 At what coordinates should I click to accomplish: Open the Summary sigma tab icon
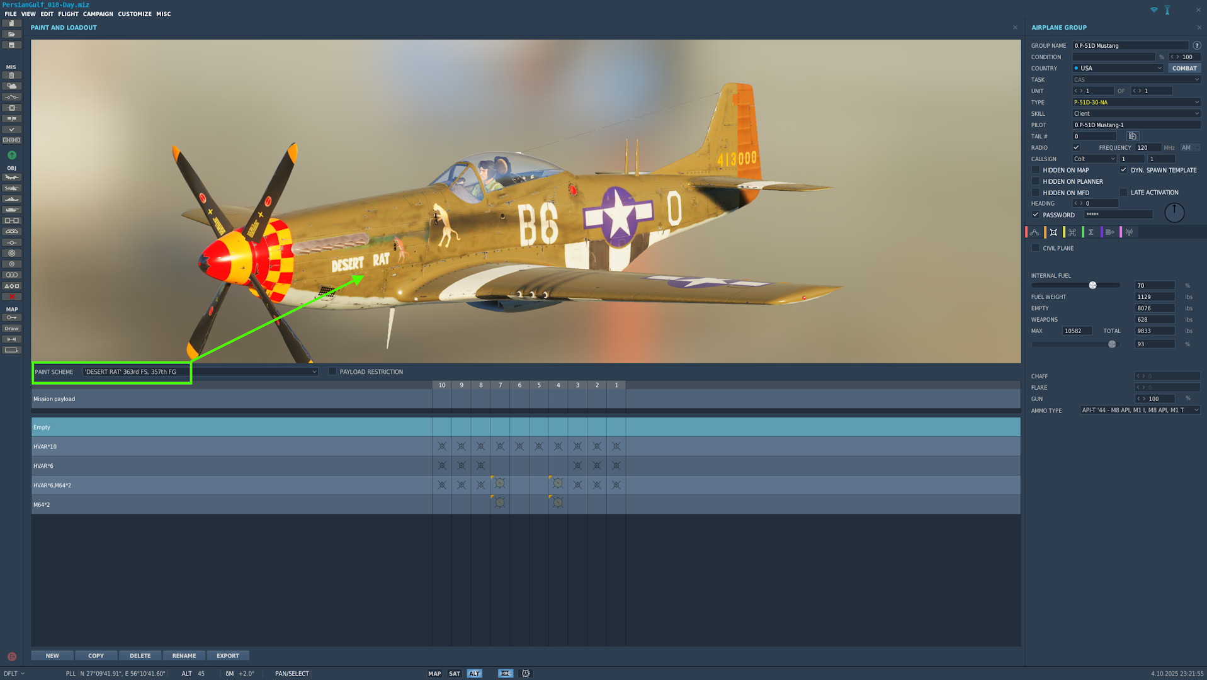pos(1091,232)
